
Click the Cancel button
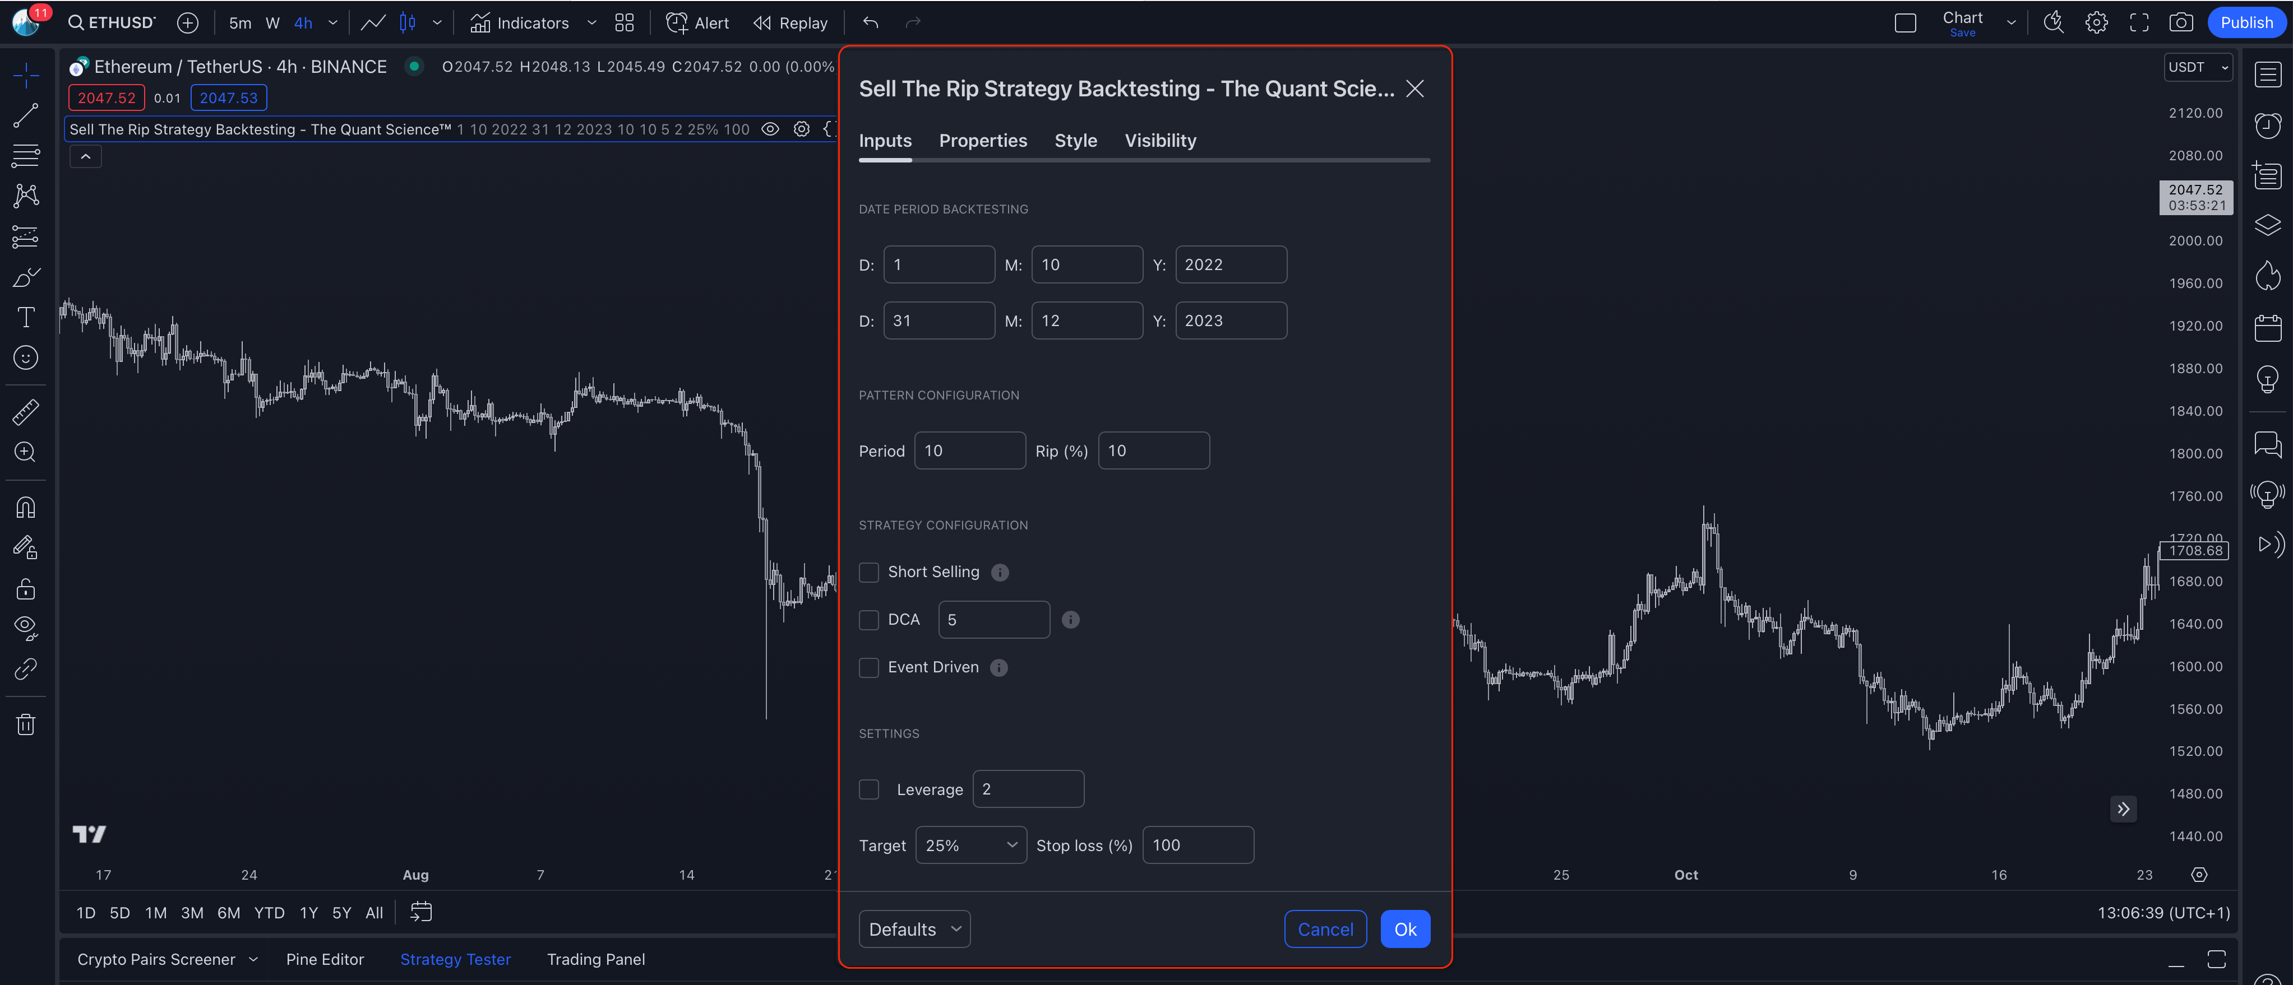pos(1325,929)
